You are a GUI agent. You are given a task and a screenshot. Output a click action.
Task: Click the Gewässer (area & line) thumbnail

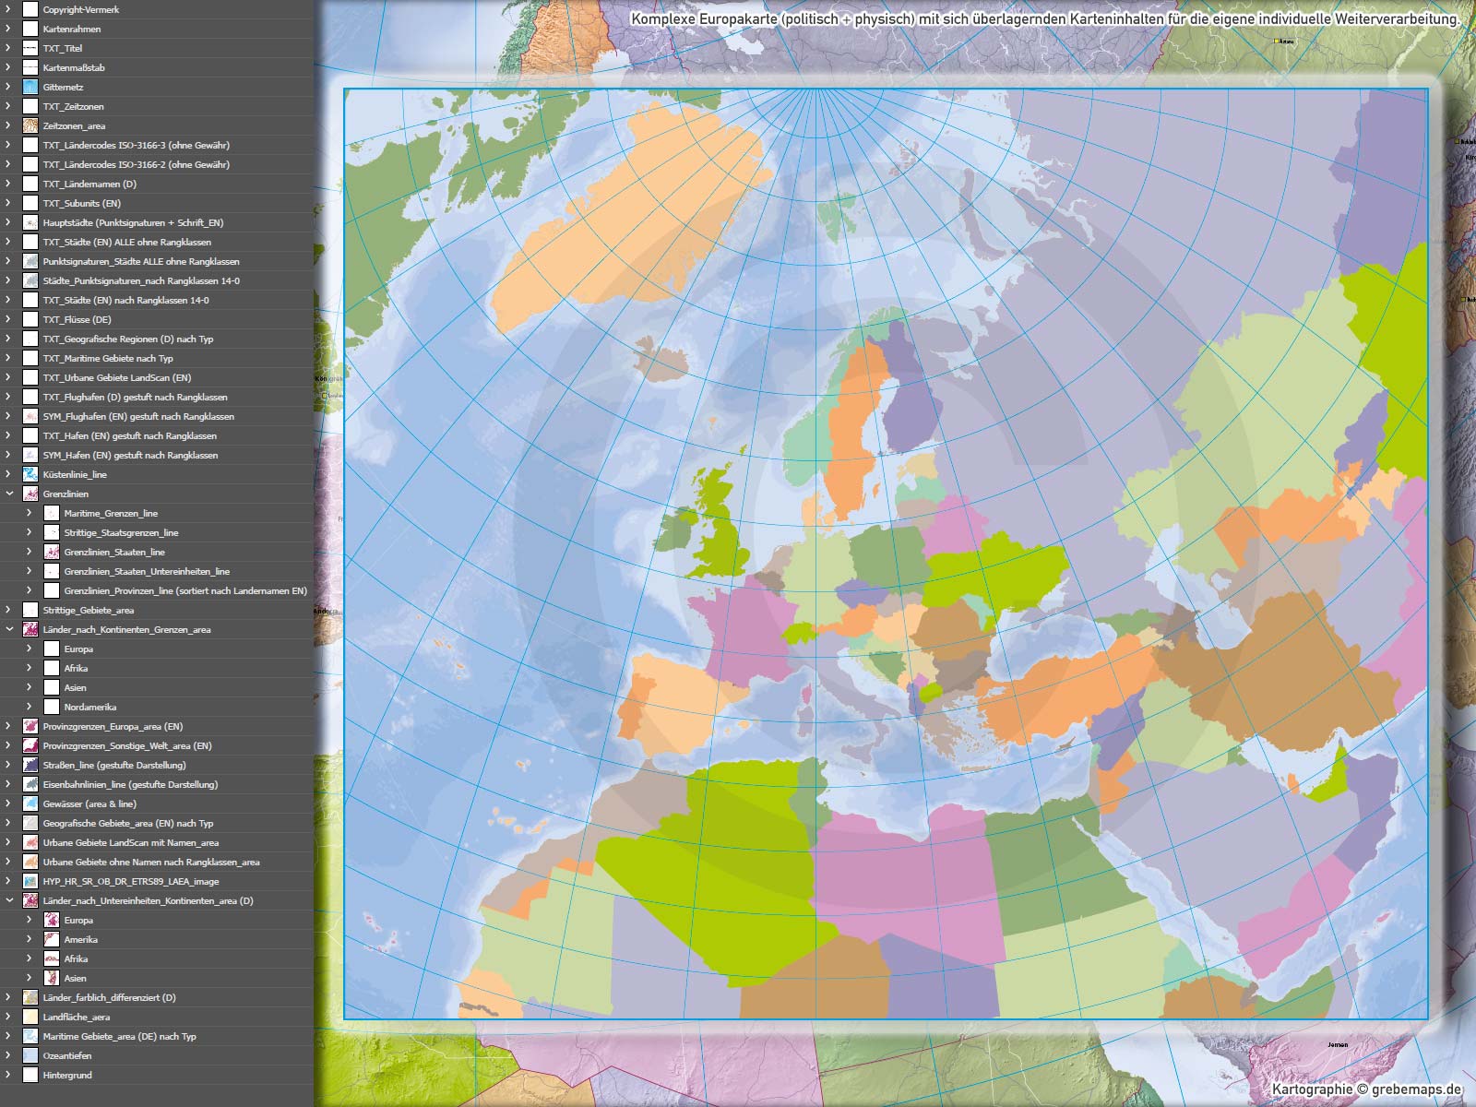point(30,803)
